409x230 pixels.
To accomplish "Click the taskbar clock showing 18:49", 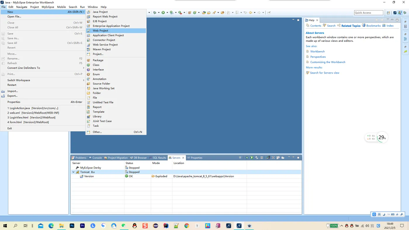I will point(390,226).
